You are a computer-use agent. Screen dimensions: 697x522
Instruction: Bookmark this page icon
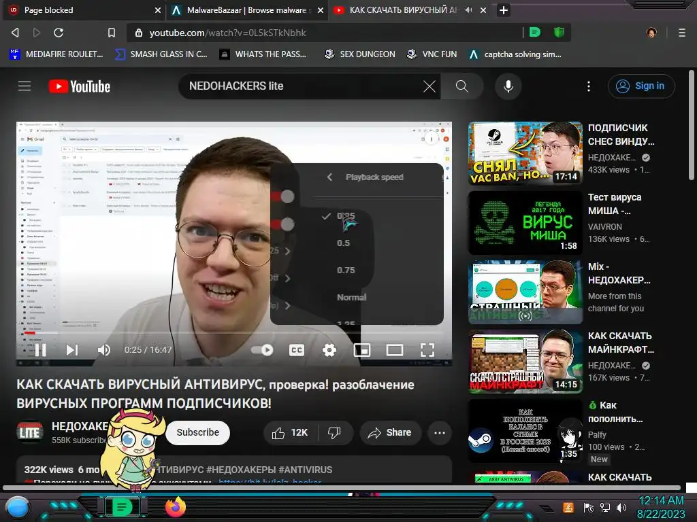pyautogui.click(x=112, y=33)
